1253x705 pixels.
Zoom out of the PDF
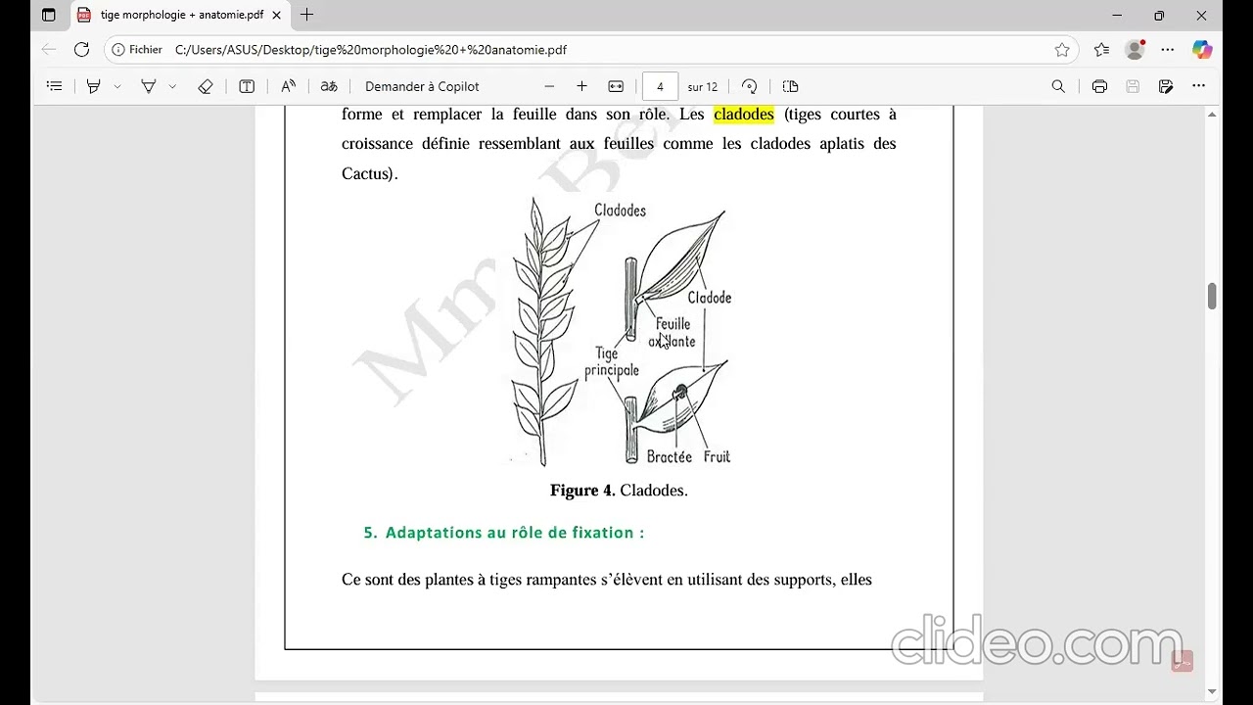click(549, 86)
